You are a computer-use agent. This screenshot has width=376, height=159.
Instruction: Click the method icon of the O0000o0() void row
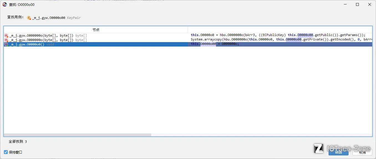pos(6,44)
